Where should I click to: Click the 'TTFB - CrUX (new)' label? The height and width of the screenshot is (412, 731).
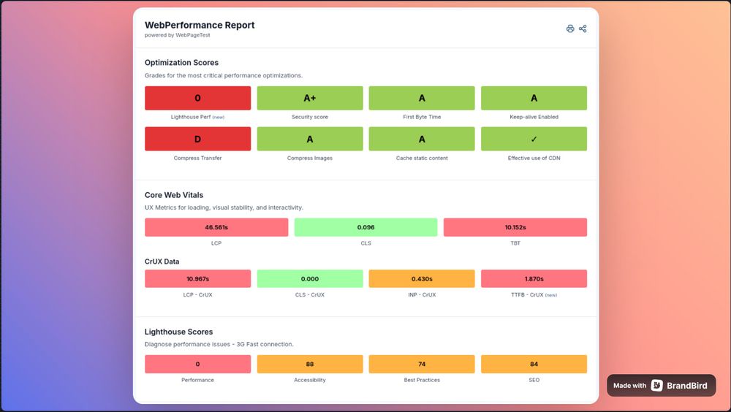point(534,295)
